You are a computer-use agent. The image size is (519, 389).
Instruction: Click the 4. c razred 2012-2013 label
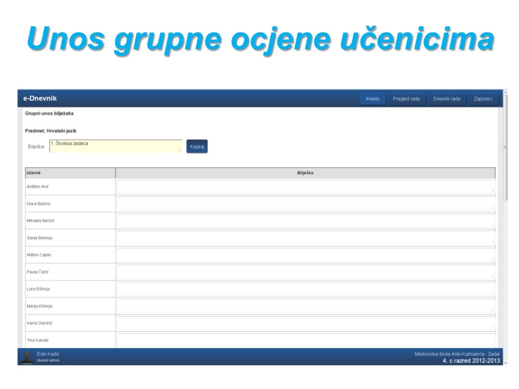tap(471, 361)
